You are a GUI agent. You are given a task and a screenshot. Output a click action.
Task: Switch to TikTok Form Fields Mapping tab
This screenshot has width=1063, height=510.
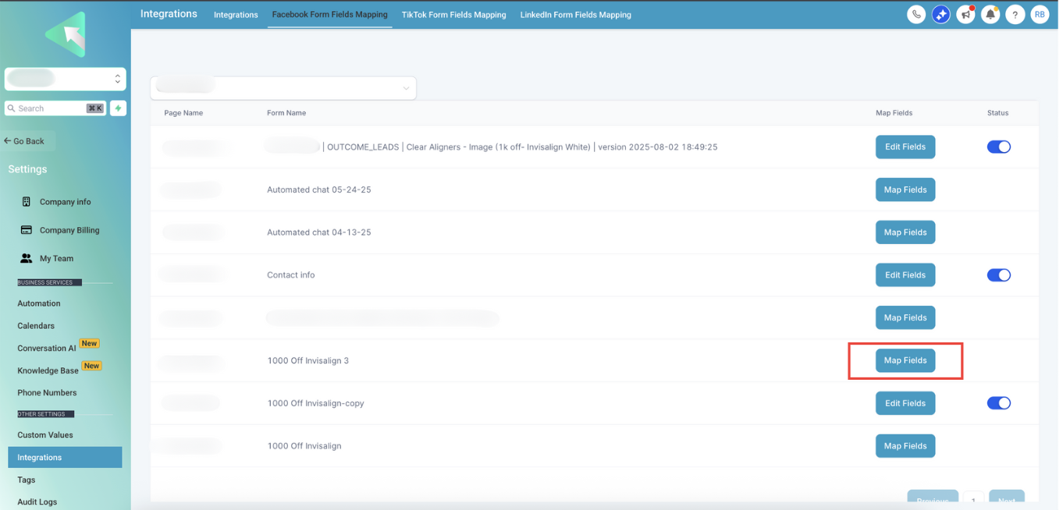pos(453,15)
